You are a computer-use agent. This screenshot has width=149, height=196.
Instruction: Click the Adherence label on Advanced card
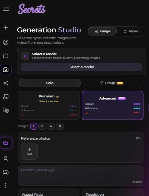pyautogui.click(x=91, y=108)
